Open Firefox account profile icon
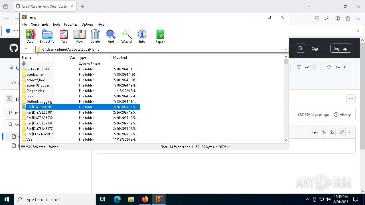Viewport: 365px width, 205px height. tap(338, 18)
